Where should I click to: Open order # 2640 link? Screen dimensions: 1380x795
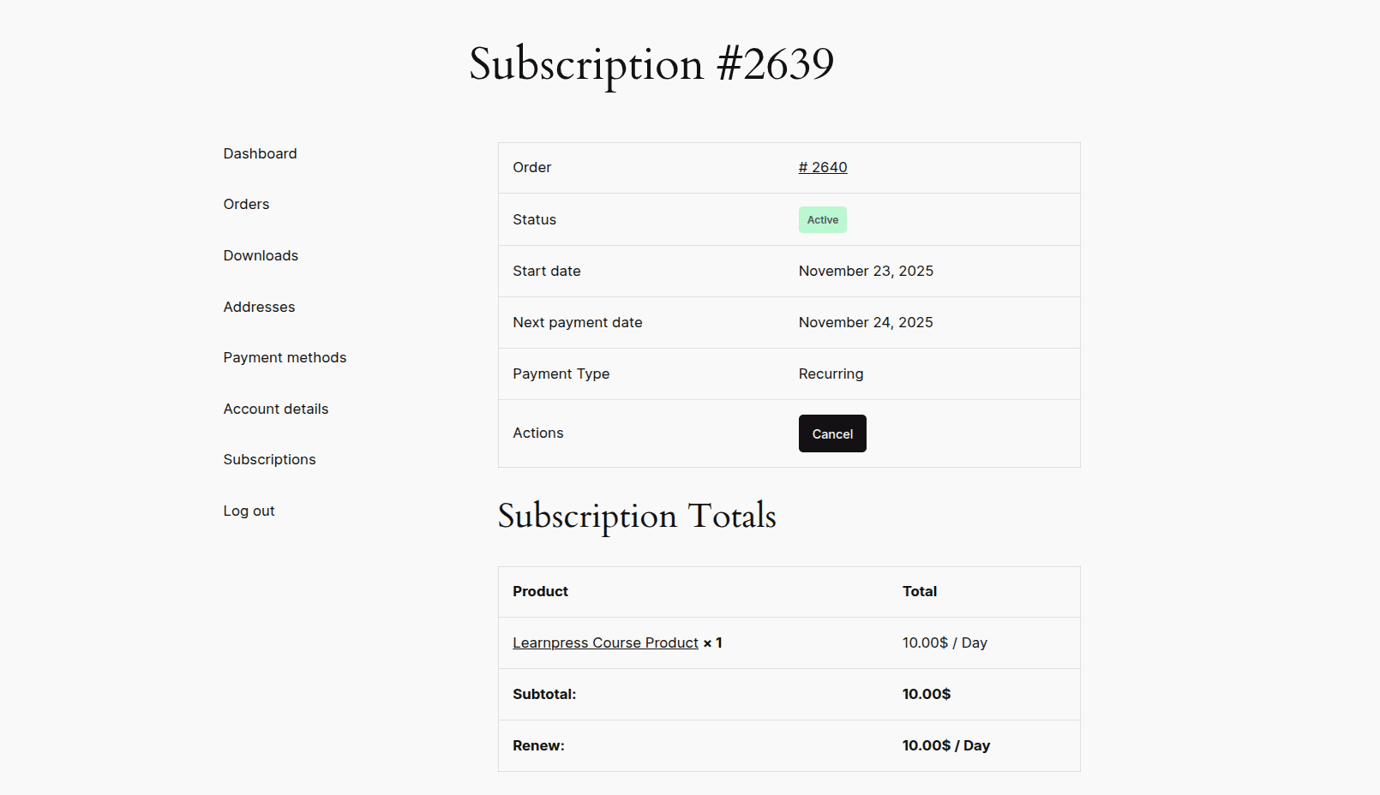pos(823,167)
